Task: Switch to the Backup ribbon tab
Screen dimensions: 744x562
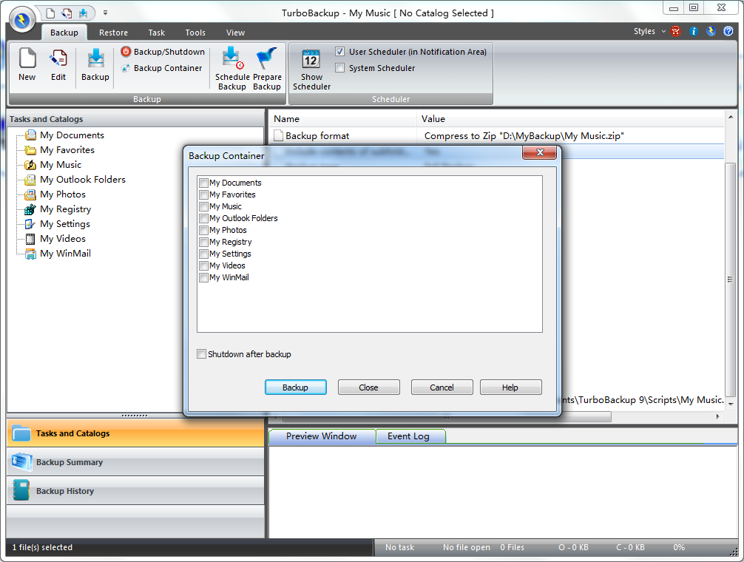Action: [x=64, y=33]
